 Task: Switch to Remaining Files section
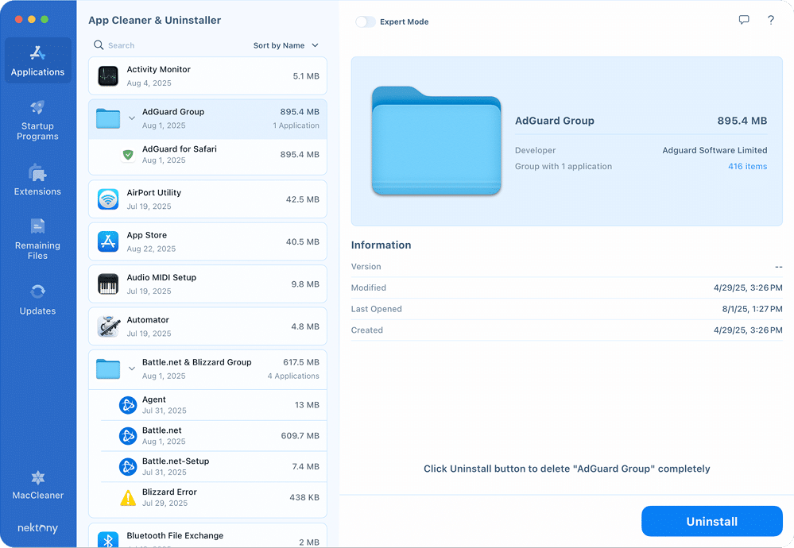pos(37,239)
